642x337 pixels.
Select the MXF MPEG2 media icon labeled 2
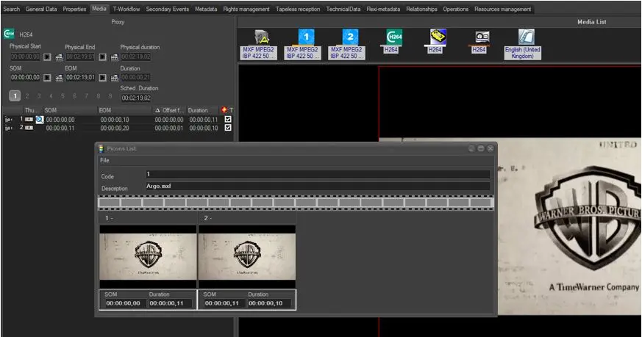coord(351,37)
